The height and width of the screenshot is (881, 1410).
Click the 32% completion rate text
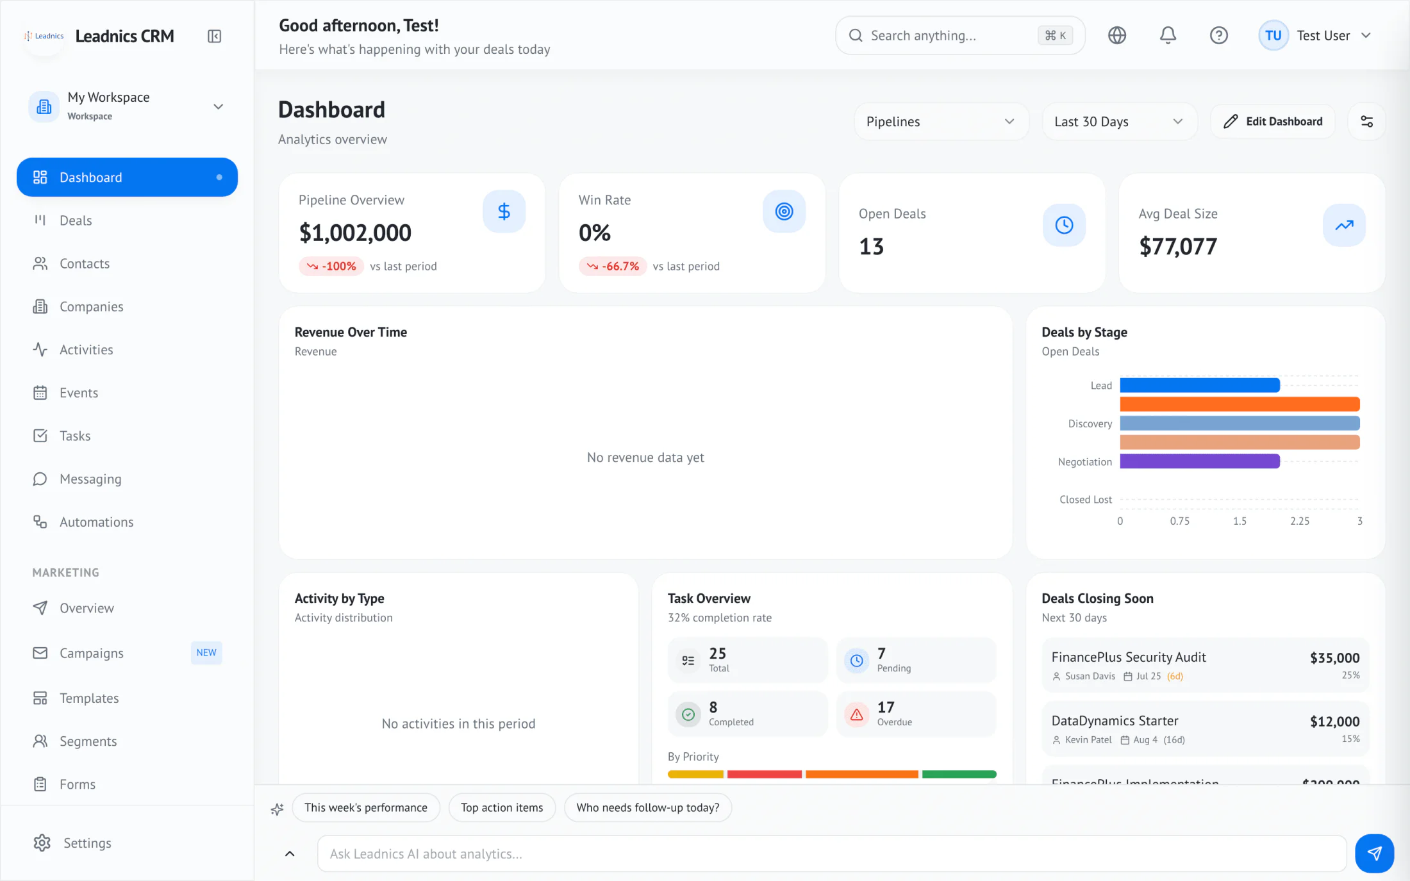(x=720, y=618)
